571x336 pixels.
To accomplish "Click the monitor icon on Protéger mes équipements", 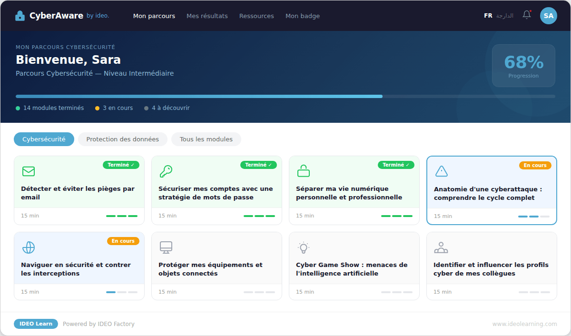I will (166, 247).
